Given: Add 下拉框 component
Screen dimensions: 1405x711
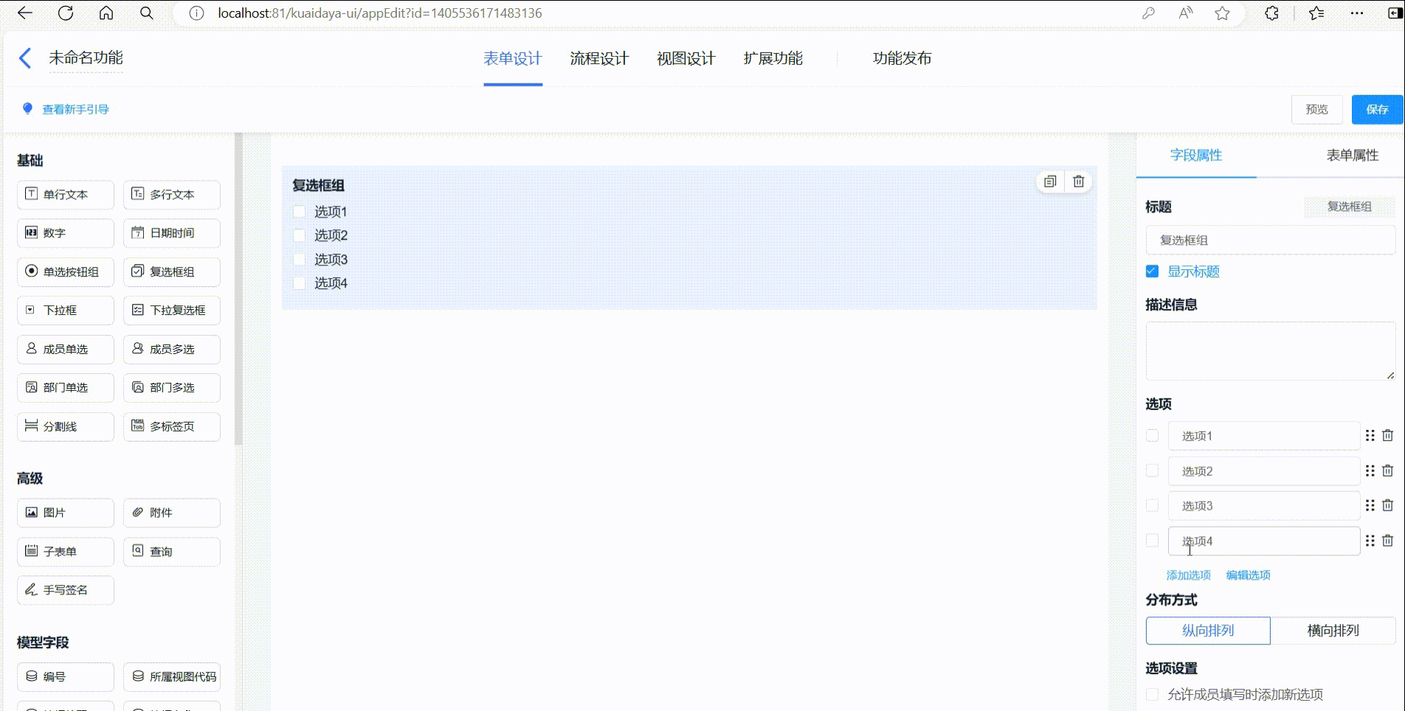Looking at the screenshot, I should [x=66, y=311].
